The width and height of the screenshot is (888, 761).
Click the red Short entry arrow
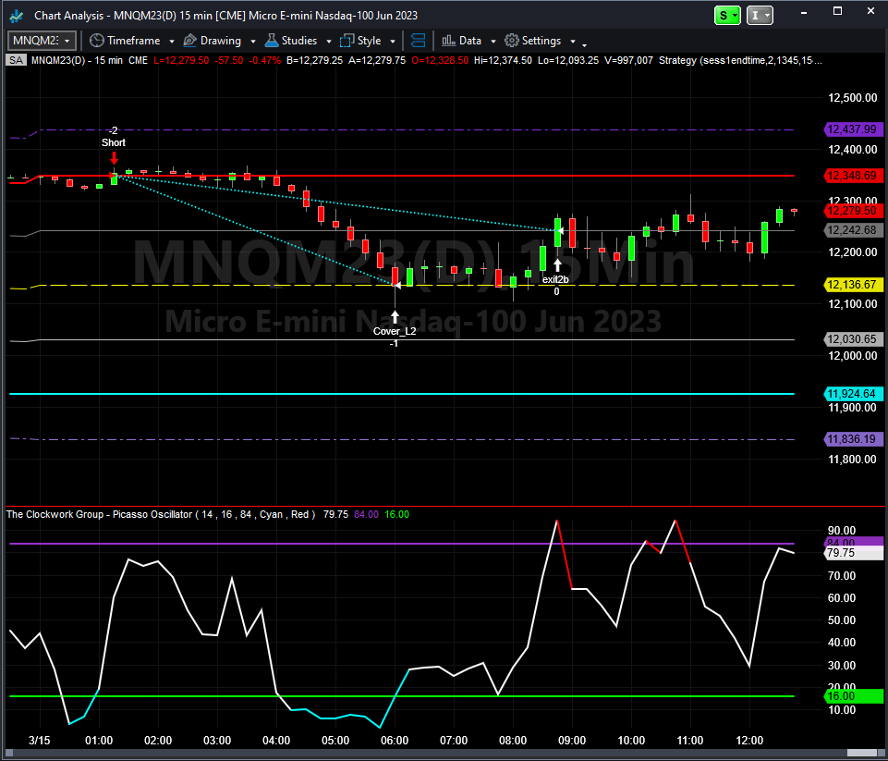[x=114, y=158]
